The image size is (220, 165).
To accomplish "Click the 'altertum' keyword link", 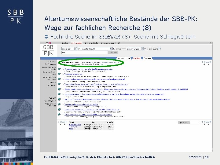I will (x=73, y=127).
